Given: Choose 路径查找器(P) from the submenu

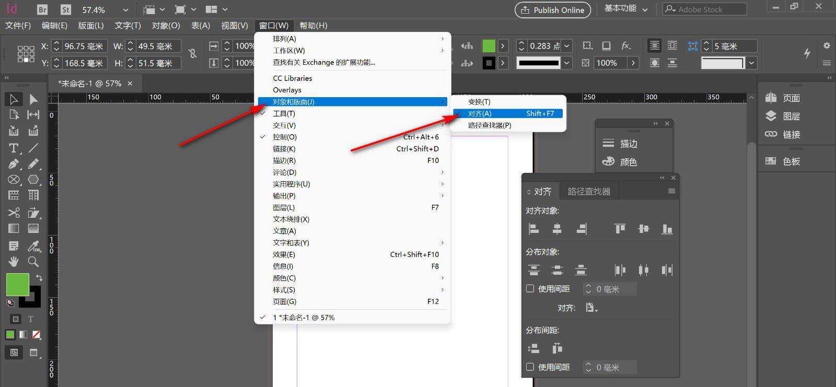Looking at the screenshot, I should pyautogui.click(x=489, y=125).
